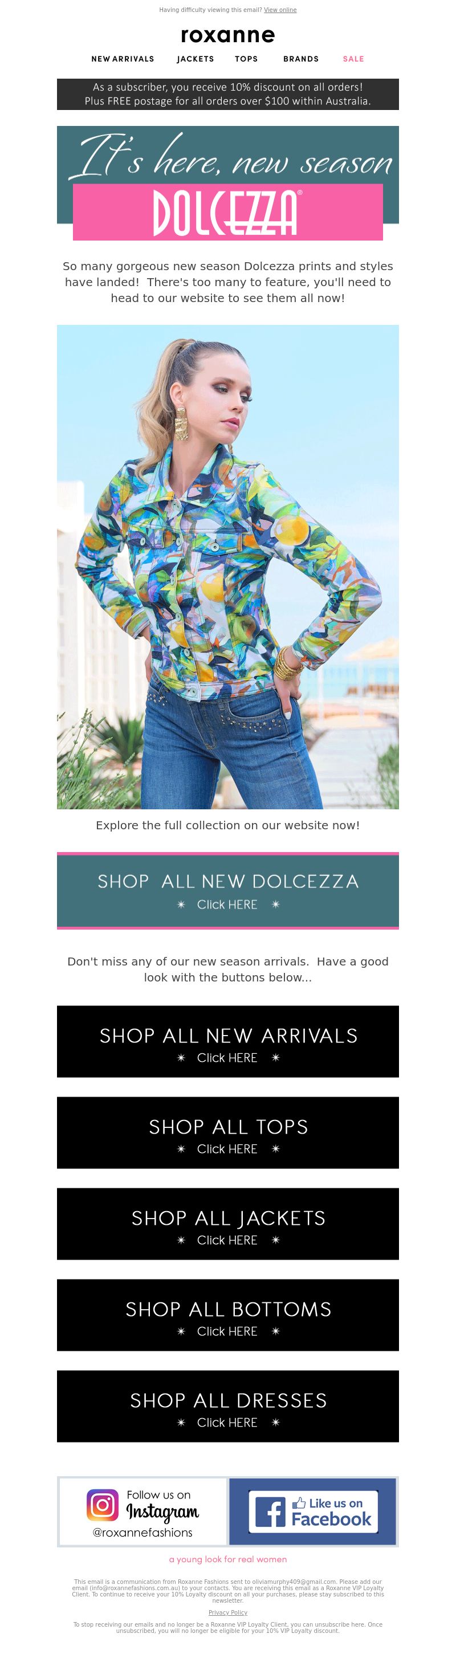Open the pink Sale menu item
This screenshot has height=1654, width=456.
(x=353, y=59)
